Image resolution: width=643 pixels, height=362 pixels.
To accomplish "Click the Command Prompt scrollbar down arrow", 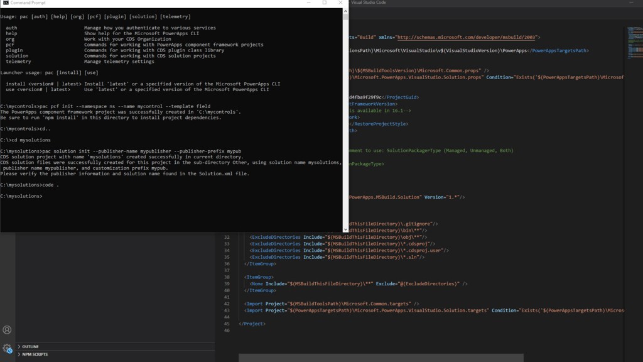I will pyautogui.click(x=345, y=229).
